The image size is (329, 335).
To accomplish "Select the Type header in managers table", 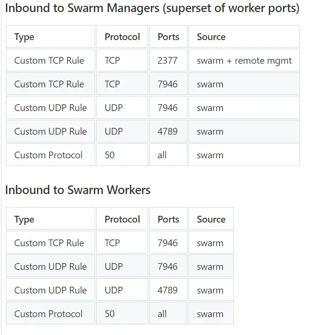I will (x=50, y=37).
